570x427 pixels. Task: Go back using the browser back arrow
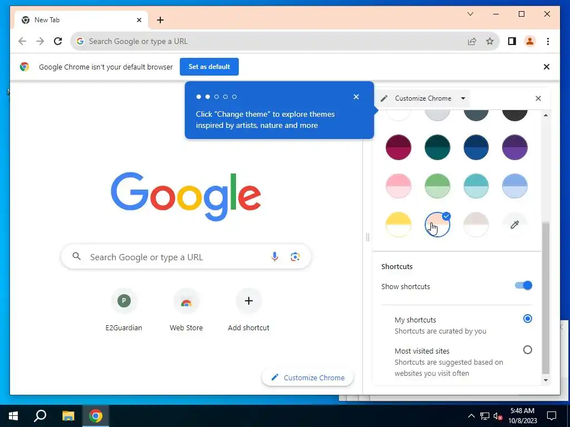coord(22,41)
